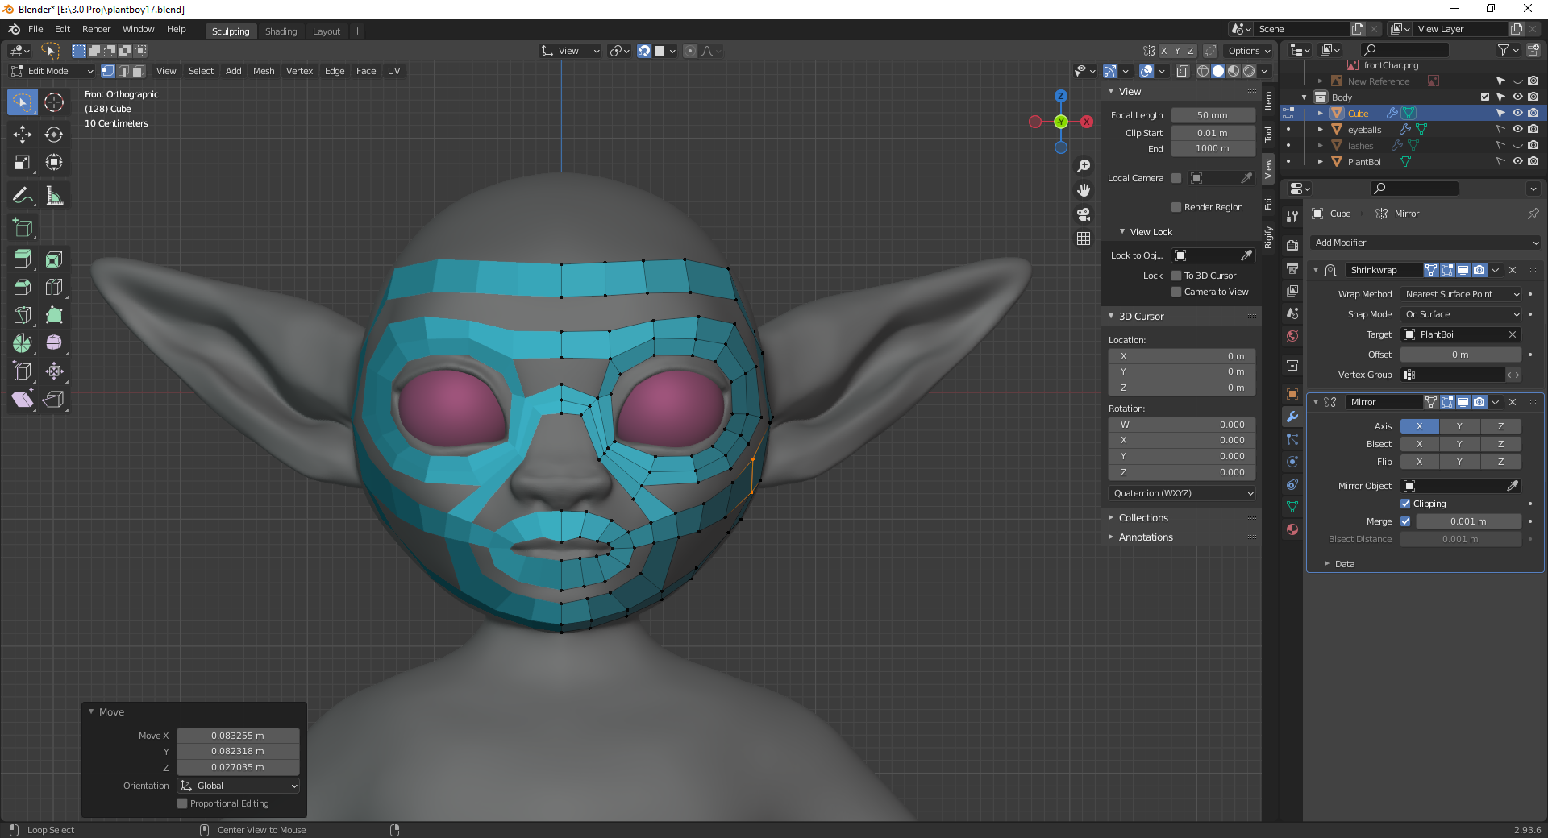
Task: Switch to the Layout workspace tab
Action: 327,31
